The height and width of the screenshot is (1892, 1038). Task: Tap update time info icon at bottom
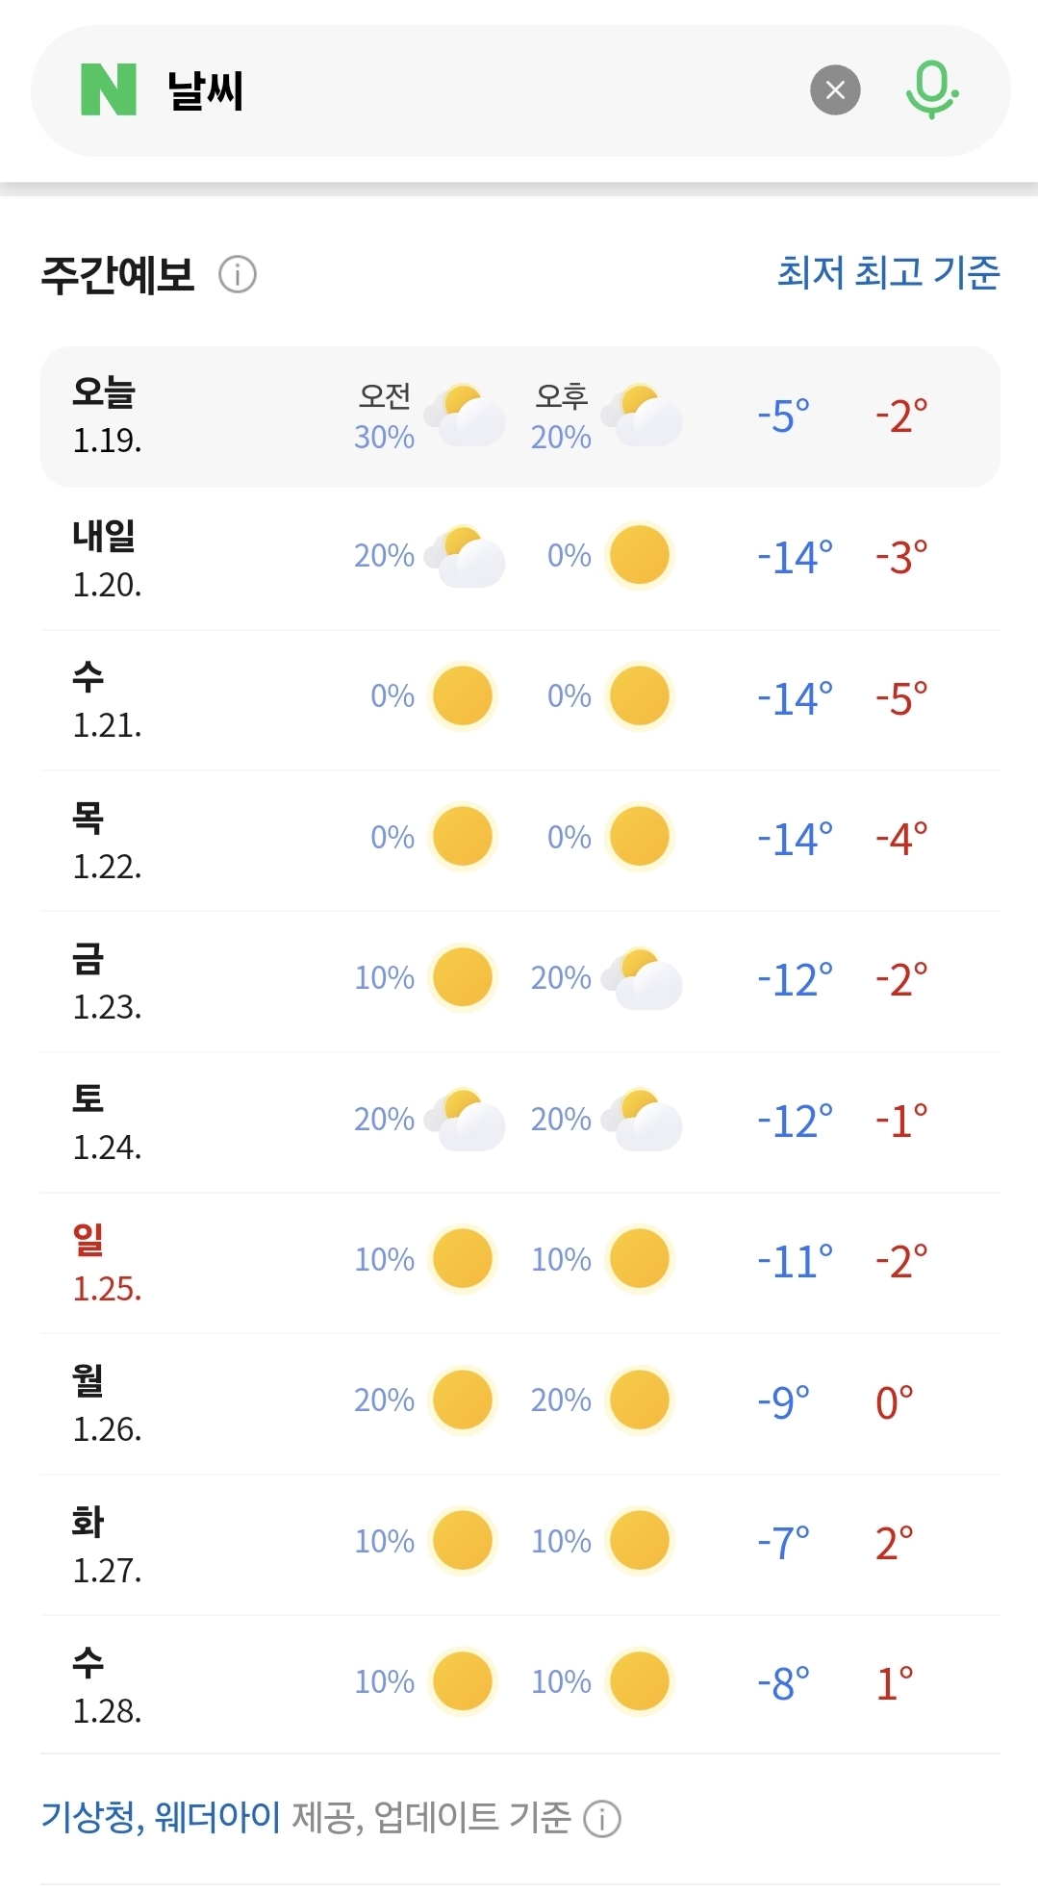click(603, 1820)
